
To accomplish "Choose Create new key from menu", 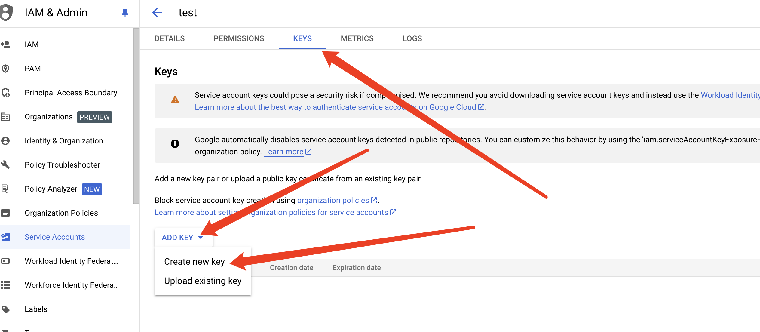I will pyautogui.click(x=194, y=262).
